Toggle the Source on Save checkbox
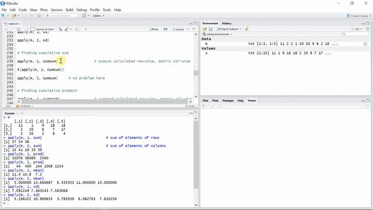Image resolution: width=373 pixels, height=210 pixels. click(33, 29)
